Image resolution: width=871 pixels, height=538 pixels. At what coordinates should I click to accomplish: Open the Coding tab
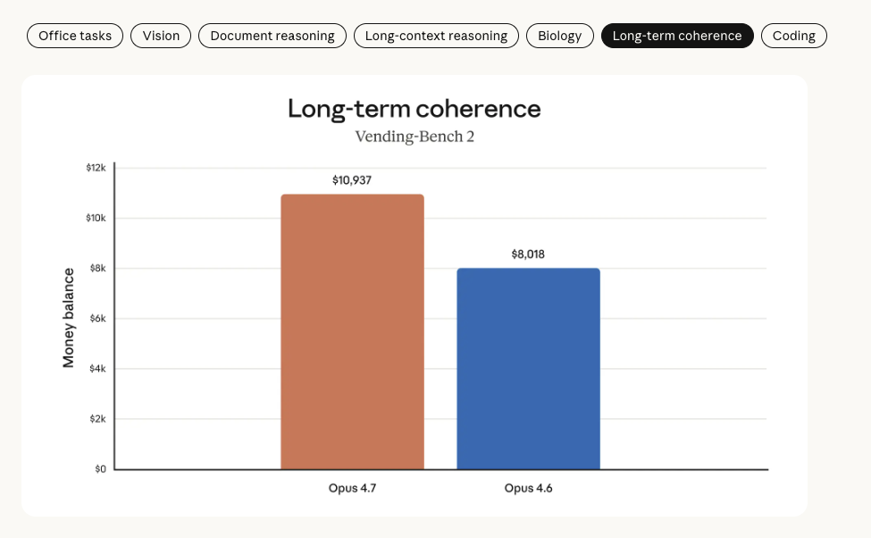coord(794,36)
